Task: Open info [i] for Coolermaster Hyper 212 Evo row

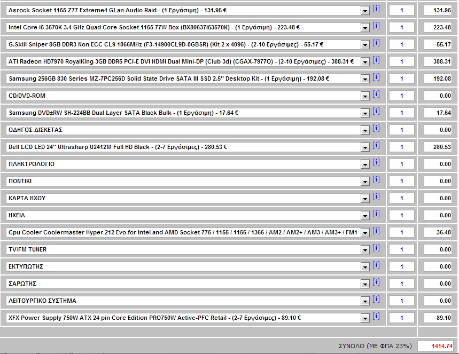Action: point(376,231)
